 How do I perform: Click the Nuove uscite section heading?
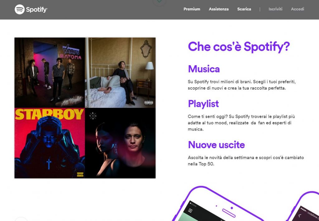[217, 145]
